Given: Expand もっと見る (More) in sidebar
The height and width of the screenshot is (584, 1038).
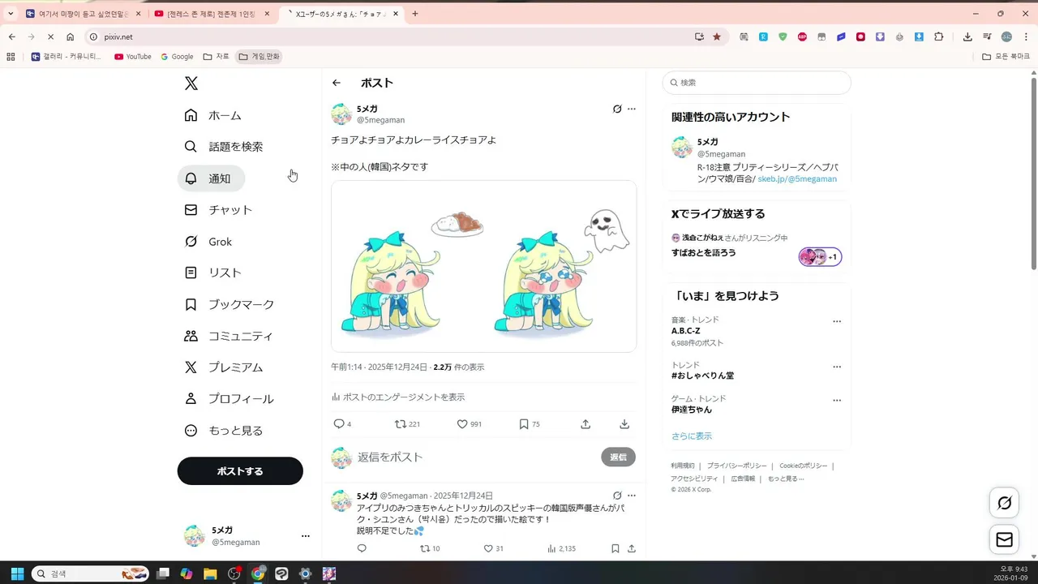Looking at the screenshot, I should 224,431.
